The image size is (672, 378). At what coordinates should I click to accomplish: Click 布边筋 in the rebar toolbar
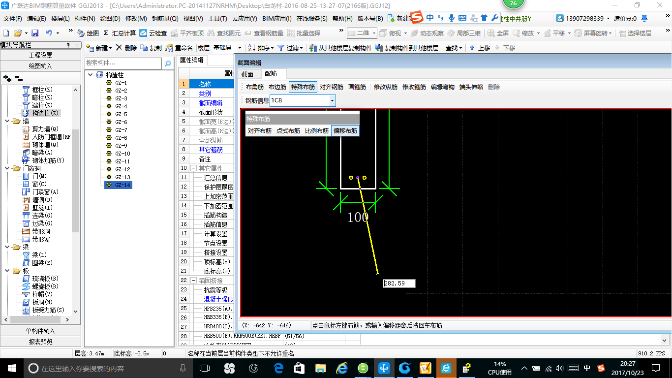coord(277,87)
